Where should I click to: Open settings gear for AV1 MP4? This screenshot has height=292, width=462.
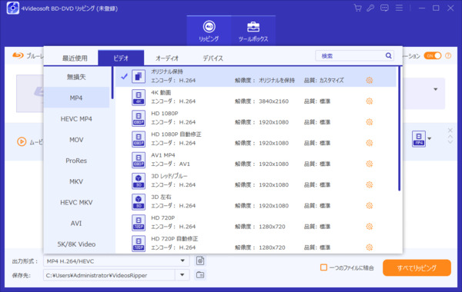pos(369,164)
